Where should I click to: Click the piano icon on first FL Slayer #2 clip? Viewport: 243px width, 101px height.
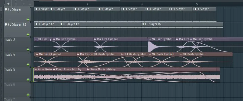click(36, 24)
